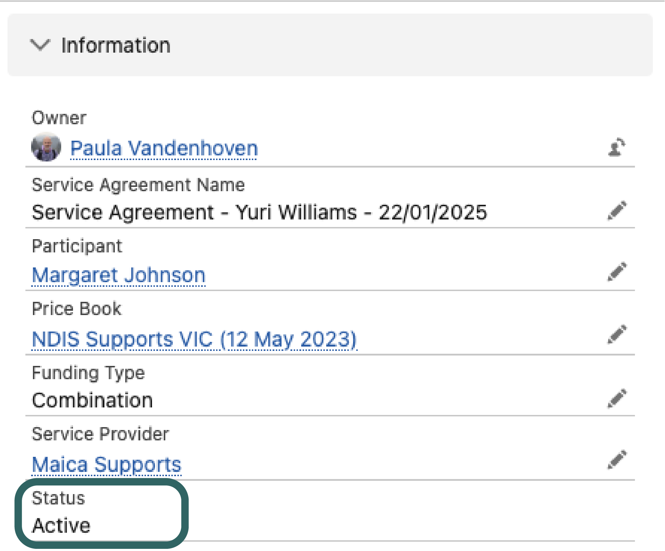The height and width of the screenshot is (551, 665).
Task: Open the Margaret Johnson participant link
Action: (119, 275)
